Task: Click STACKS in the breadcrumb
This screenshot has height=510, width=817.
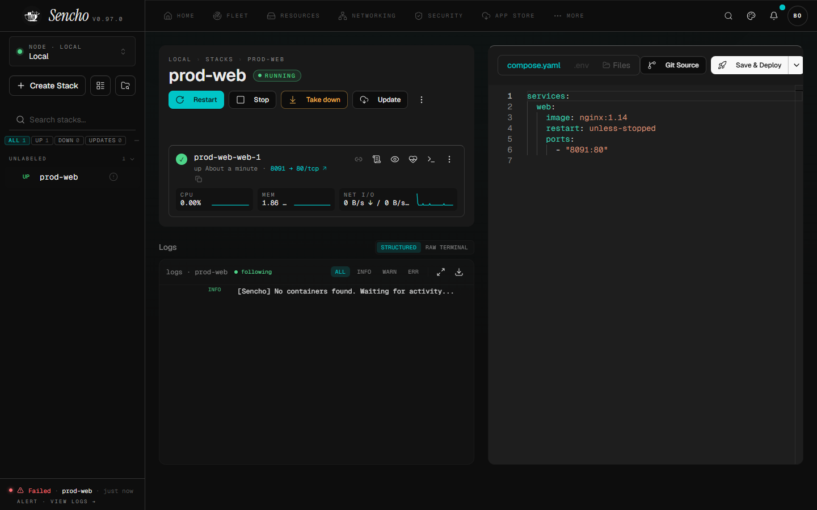Action: point(219,59)
